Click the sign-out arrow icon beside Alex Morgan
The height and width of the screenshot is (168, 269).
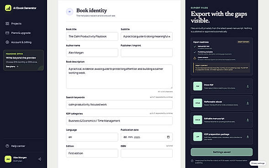pos(40,159)
